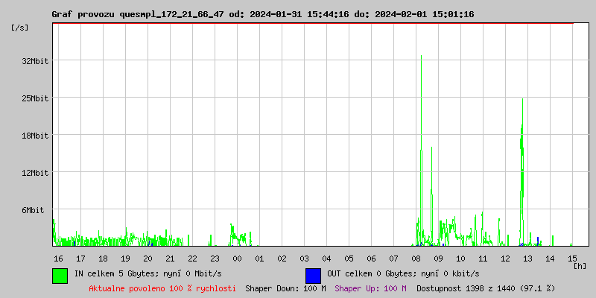Click the 18Mbit y-axis label

tap(35, 136)
